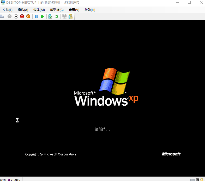Open the 操作(A) menu
This screenshot has height=181, width=205.
coord(23,10)
